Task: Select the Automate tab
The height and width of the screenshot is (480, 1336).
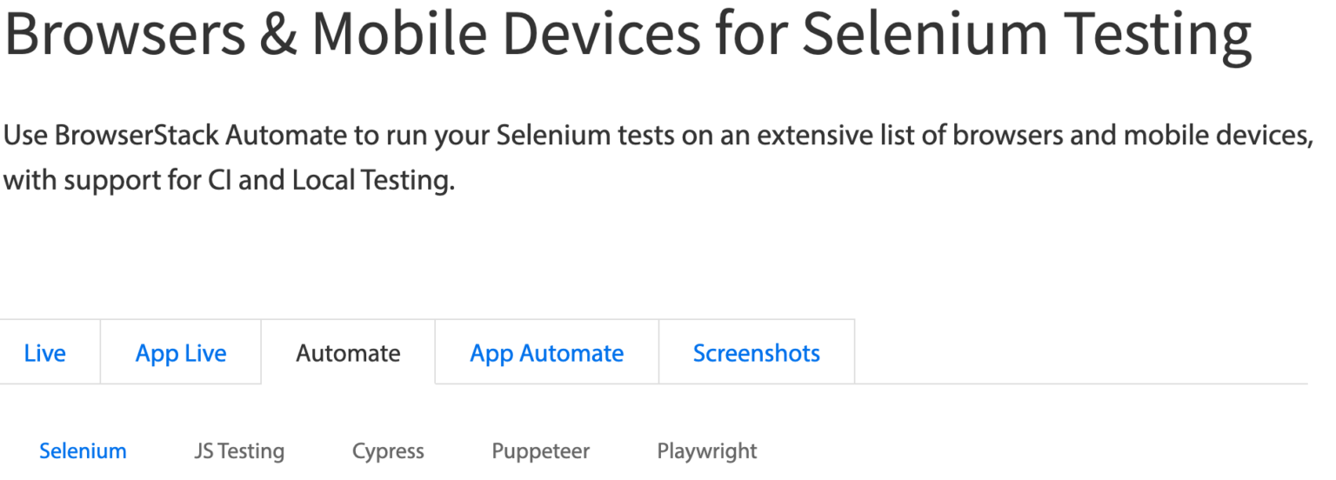Action: [x=348, y=353]
